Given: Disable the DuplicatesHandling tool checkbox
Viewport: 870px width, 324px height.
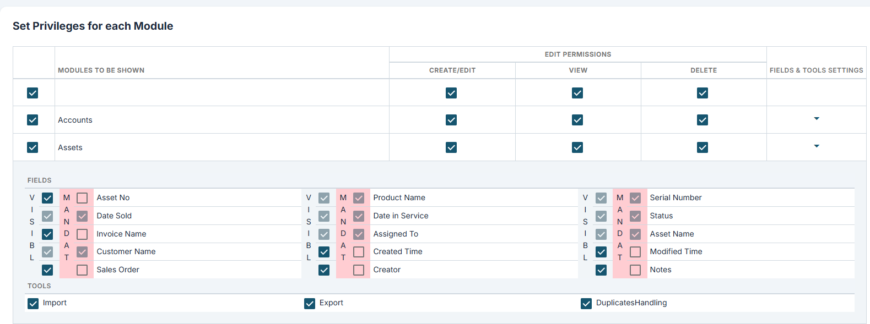Looking at the screenshot, I should coord(586,304).
